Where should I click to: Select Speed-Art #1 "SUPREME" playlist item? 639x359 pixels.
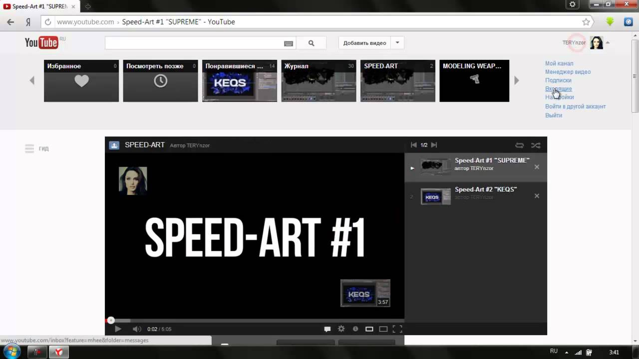pyautogui.click(x=475, y=167)
